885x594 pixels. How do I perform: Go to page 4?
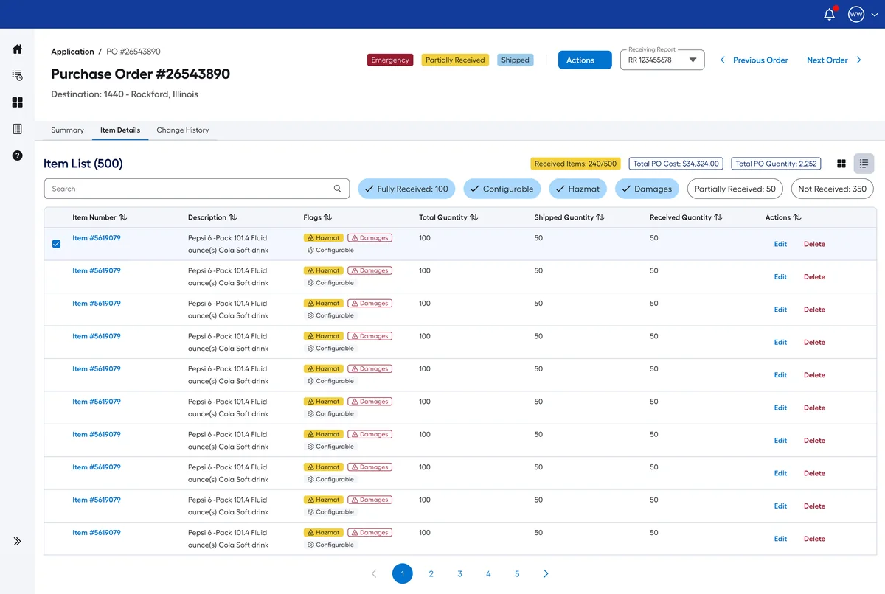(488, 573)
